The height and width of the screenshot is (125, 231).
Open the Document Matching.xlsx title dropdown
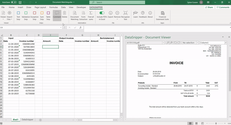[x=74, y=2]
